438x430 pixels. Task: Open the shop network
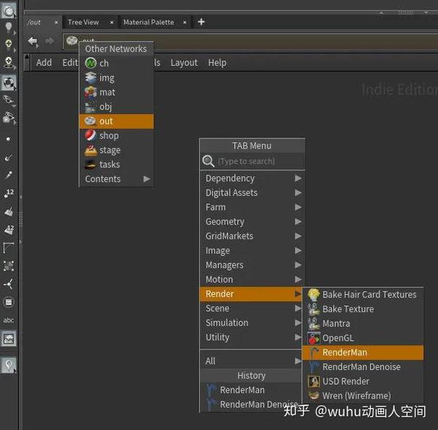tap(117, 136)
